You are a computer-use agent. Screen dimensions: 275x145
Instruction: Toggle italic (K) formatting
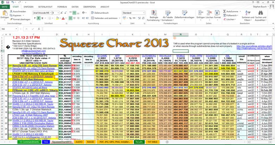(x=38, y=18)
